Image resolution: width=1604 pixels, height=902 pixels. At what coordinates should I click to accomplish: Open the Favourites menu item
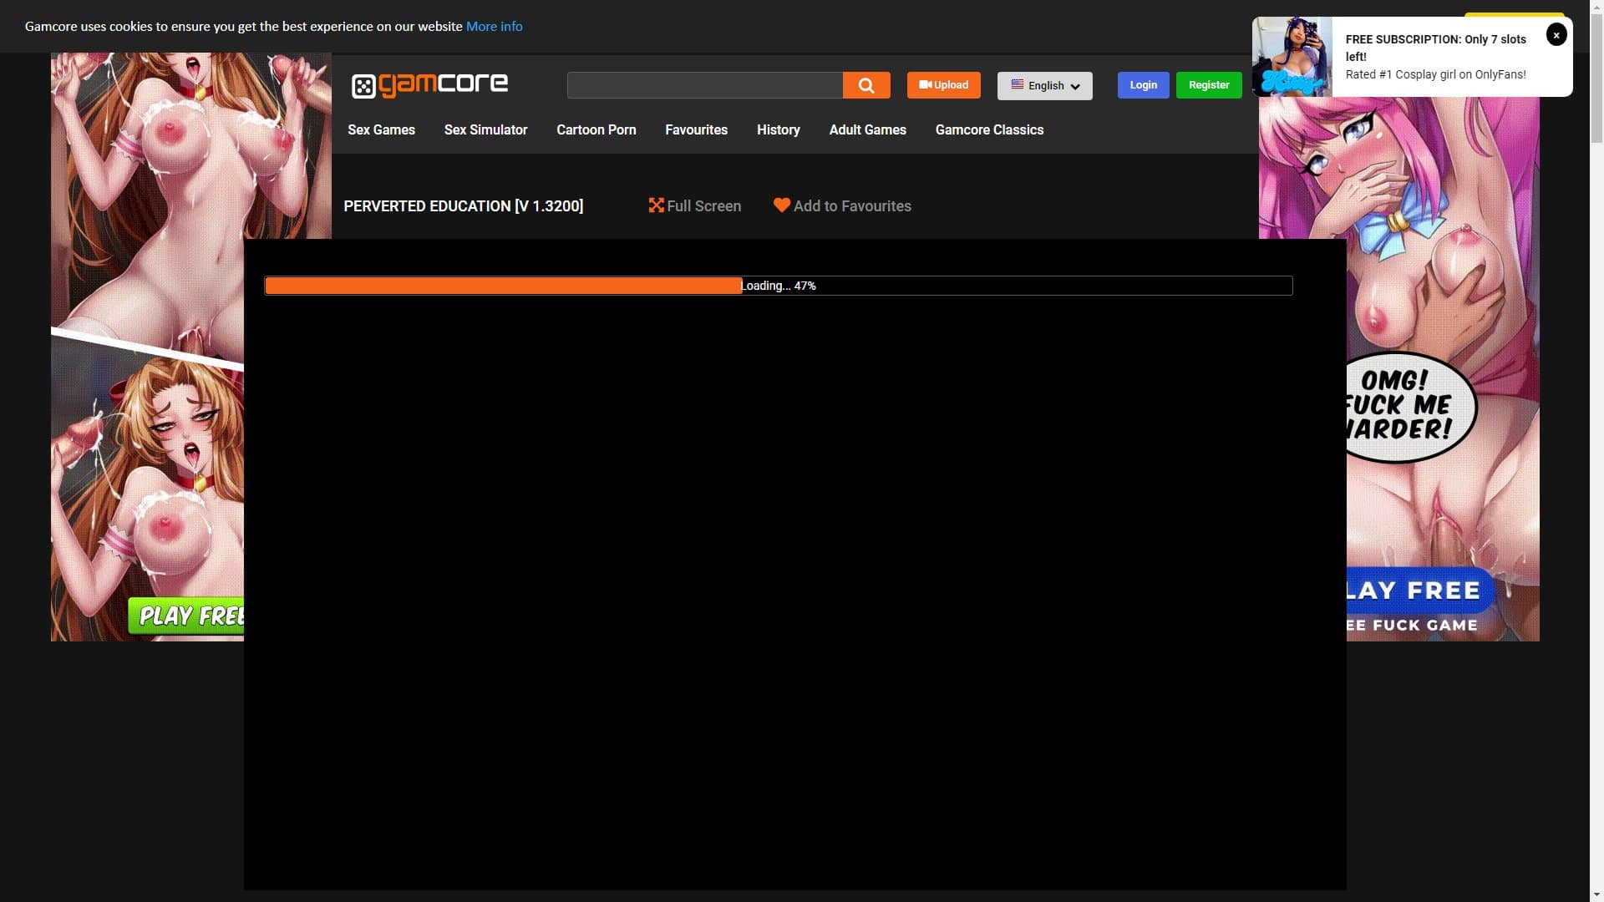click(x=696, y=129)
